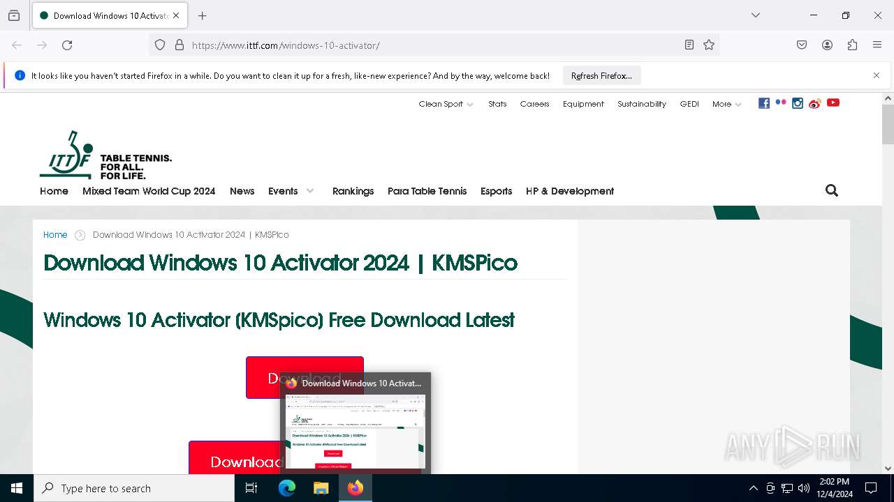
Task: Open Equipment link
Action: point(583,104)
